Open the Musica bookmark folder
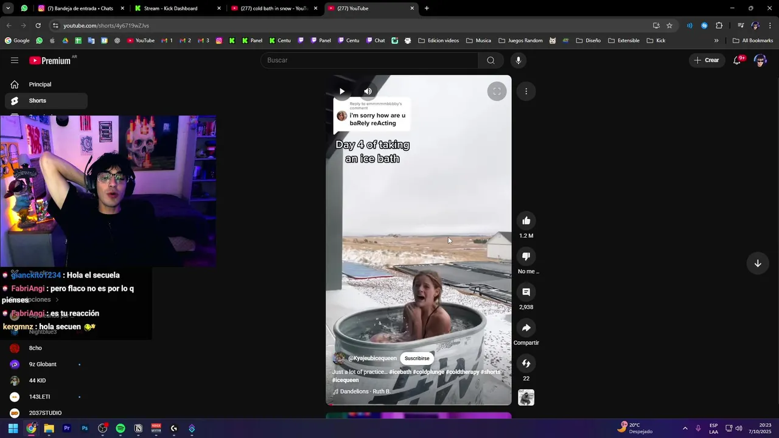Screen dimensions: 779x438 (478, 41)
